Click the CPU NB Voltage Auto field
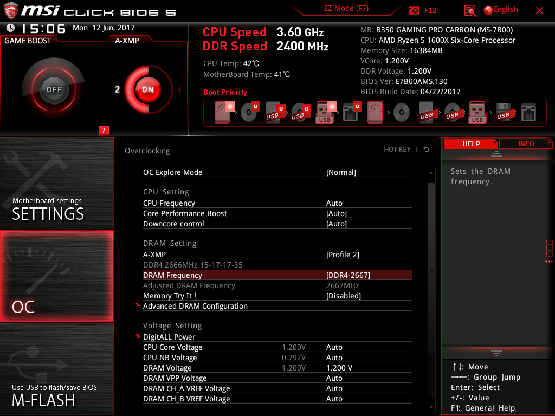This screenshot has height=416, width=555. pos(334,357)
